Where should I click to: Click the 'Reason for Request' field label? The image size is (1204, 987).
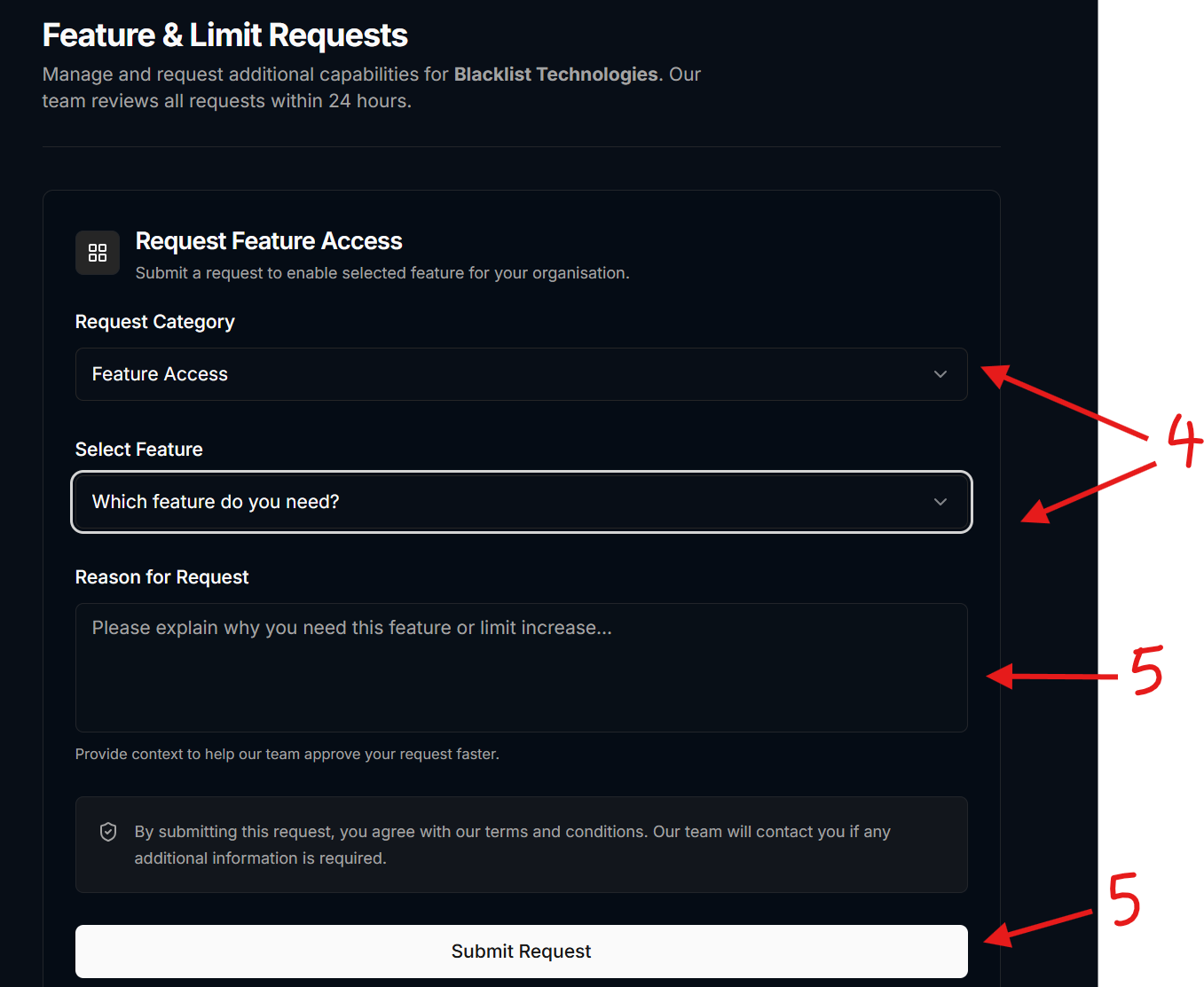[x=162, y=577]
